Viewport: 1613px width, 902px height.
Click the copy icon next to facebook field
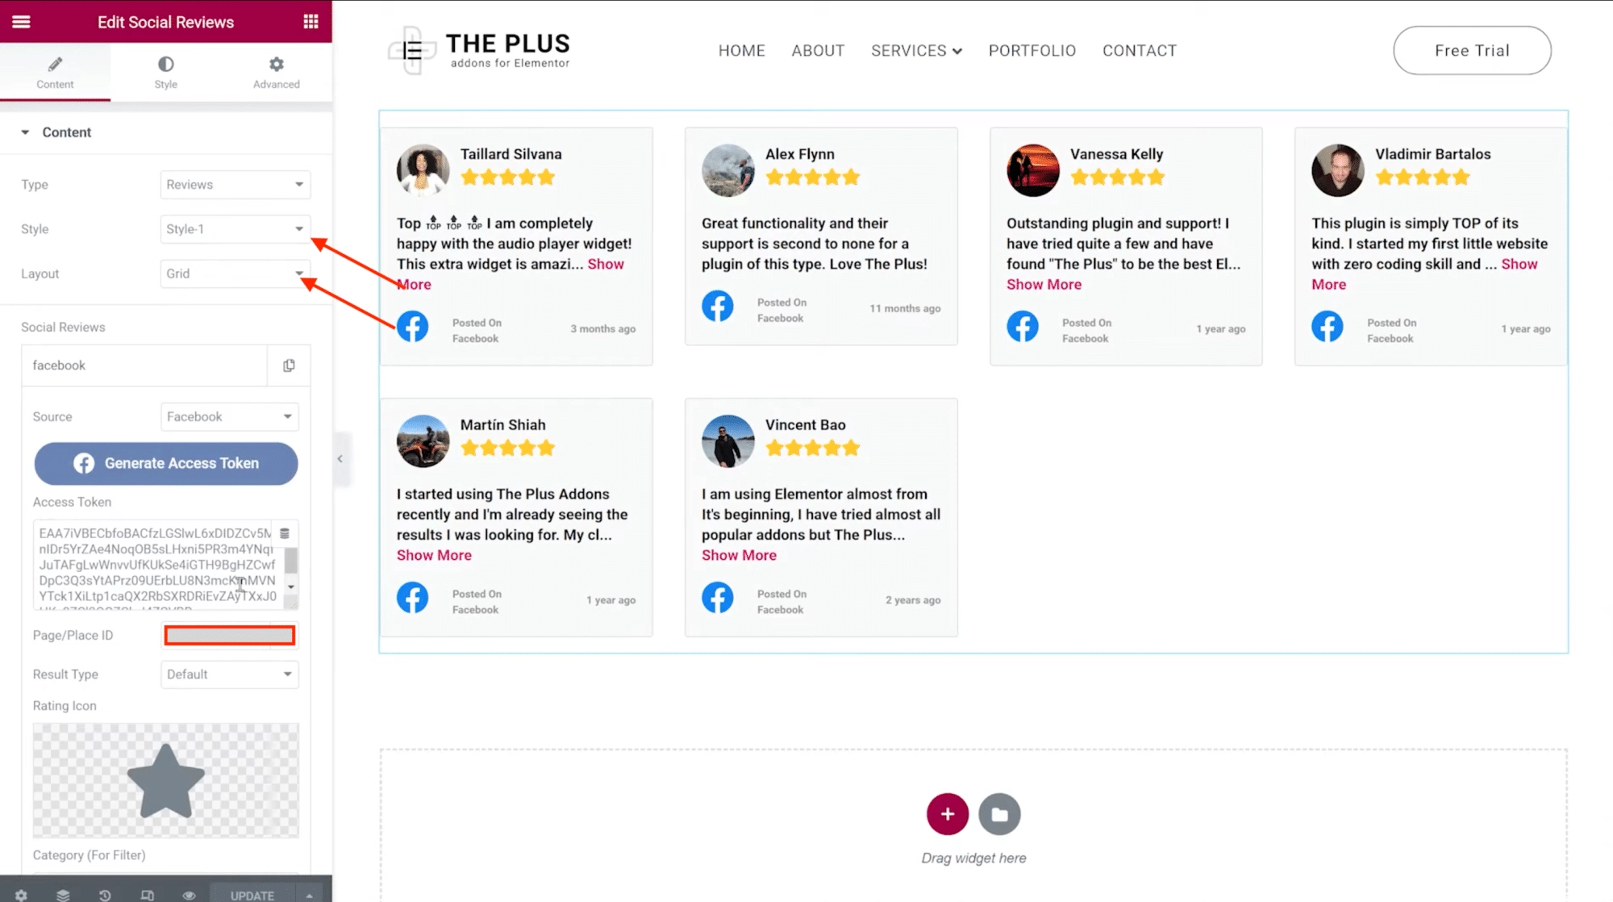tap(290, 365)
